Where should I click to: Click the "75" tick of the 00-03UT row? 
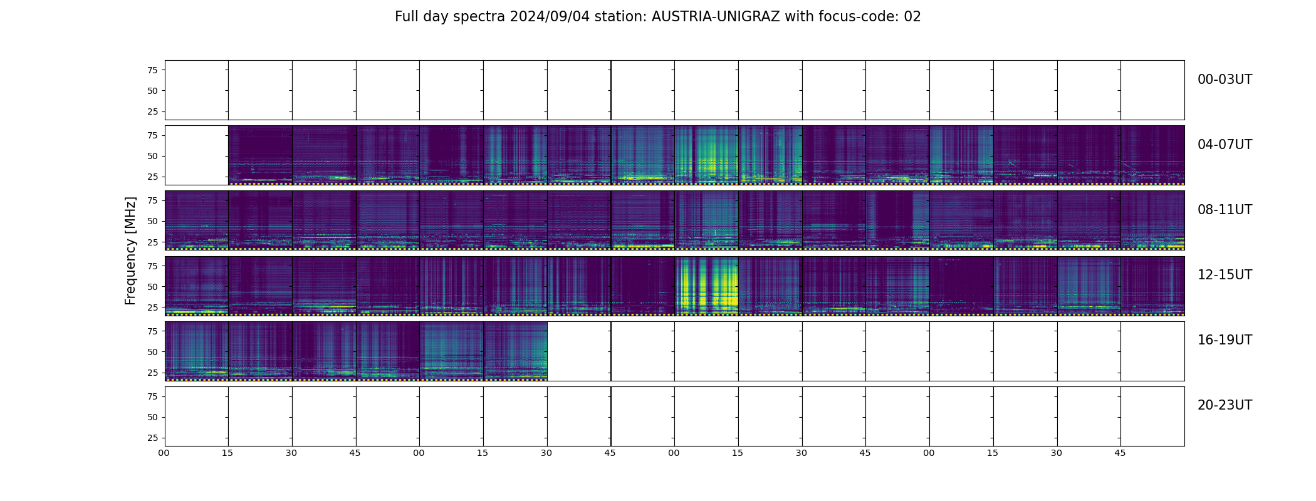coord(152,70)
